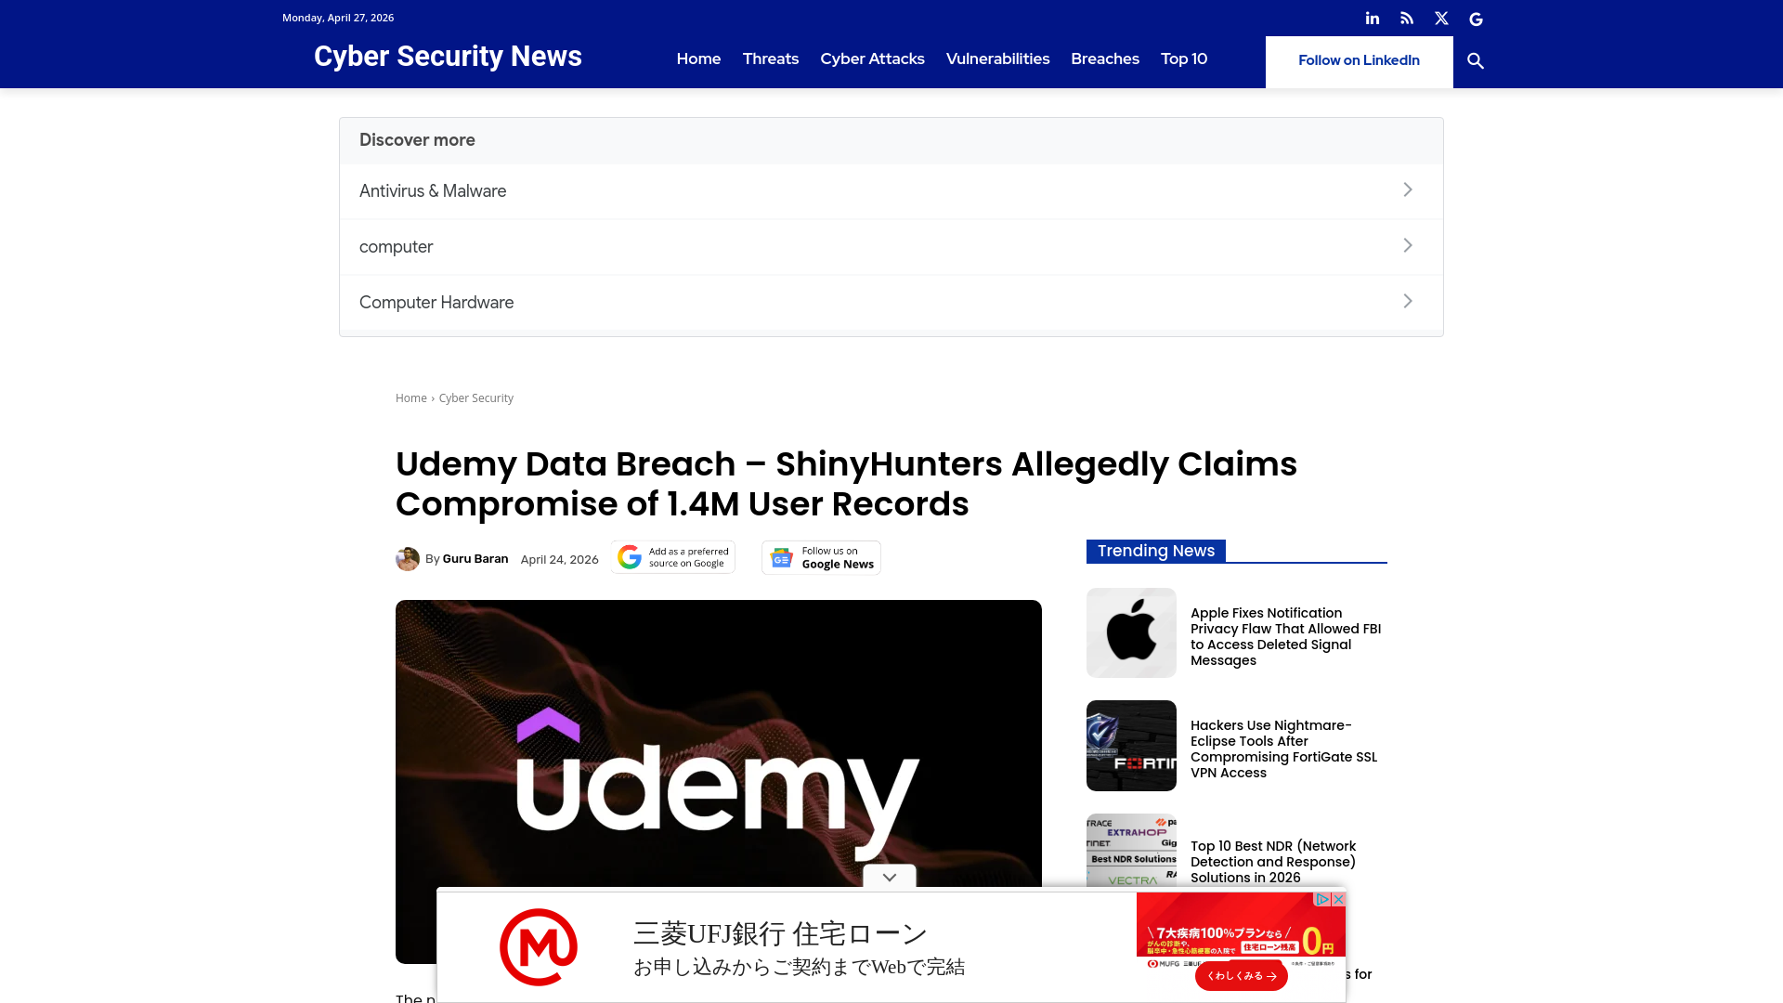Open the RSS feed icon
The width and height of the screenshot is (1783, 1003).
1407,19
